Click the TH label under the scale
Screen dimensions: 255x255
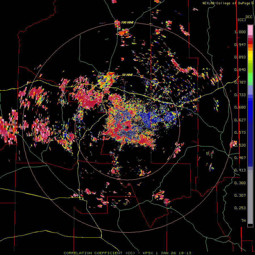[243, 221]
